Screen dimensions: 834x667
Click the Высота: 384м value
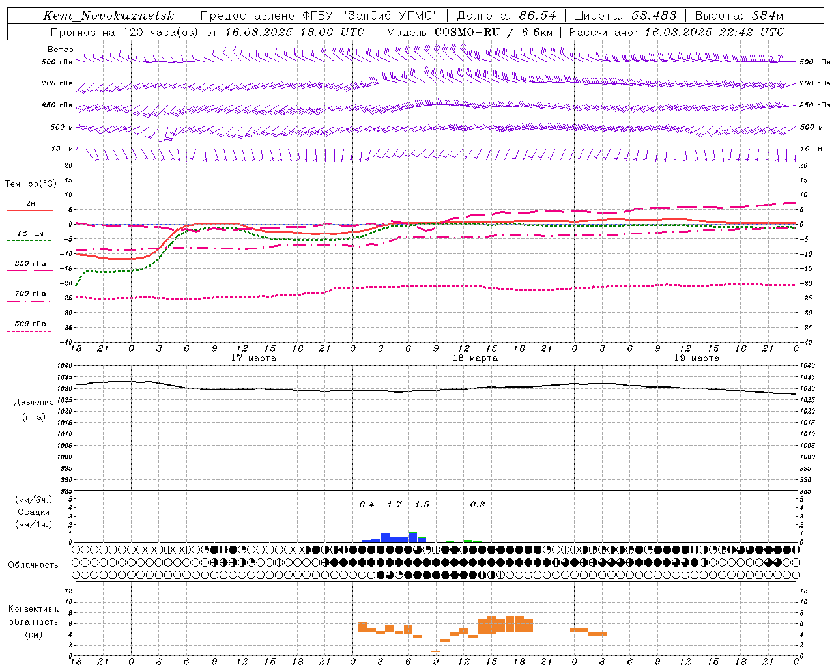point(739,16)
